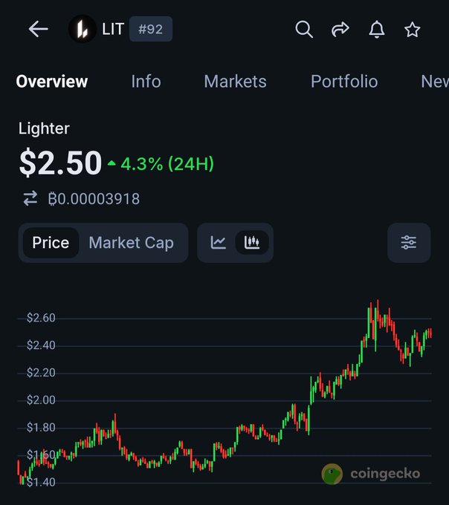This screenshot has height=505, width=449.
Task: Tap the LIT ticker label
Action: pyautogui.click(x=113, y=29)
